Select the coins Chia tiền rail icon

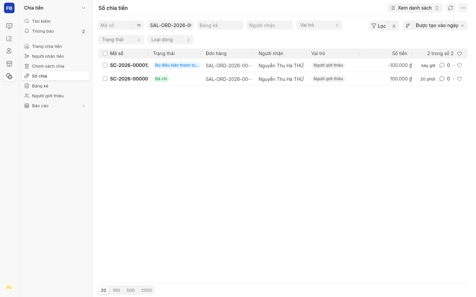9,76
